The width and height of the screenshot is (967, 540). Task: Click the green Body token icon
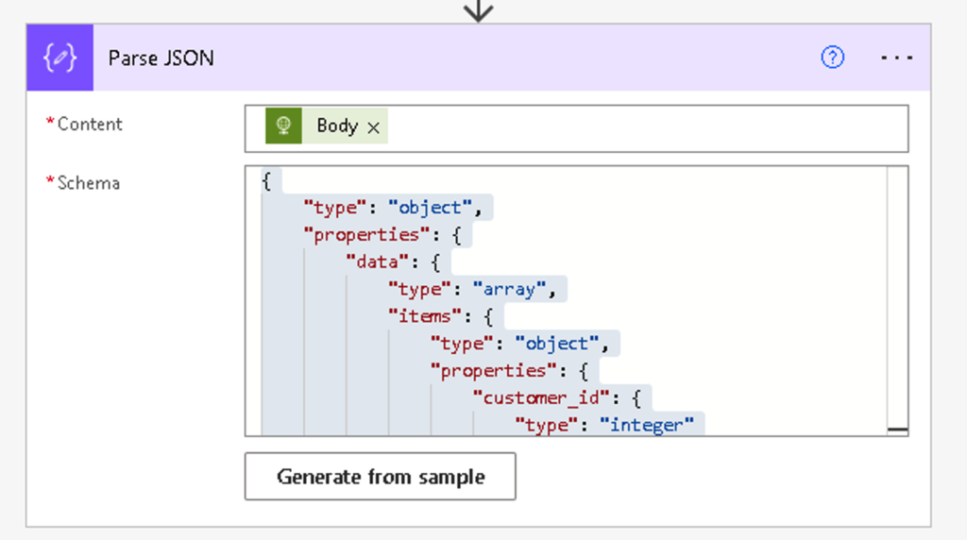(x=283, y=126)
